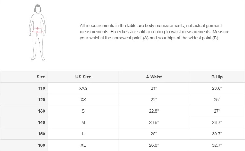Click the 26.8" waist value
This screenshot has width=245, height=151.
tap(154, 145)
